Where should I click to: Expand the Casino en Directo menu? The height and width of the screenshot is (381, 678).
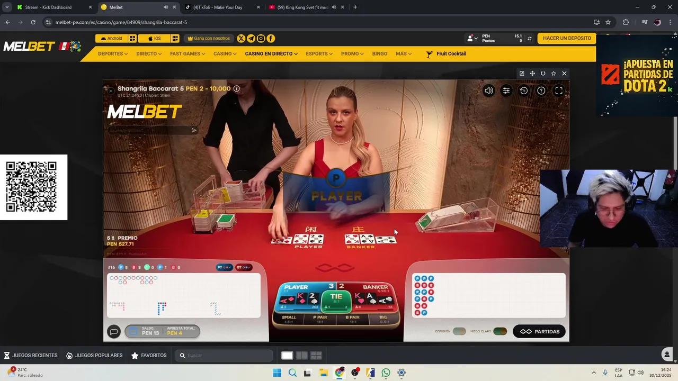pyautogui.click(x=271, y=54)
